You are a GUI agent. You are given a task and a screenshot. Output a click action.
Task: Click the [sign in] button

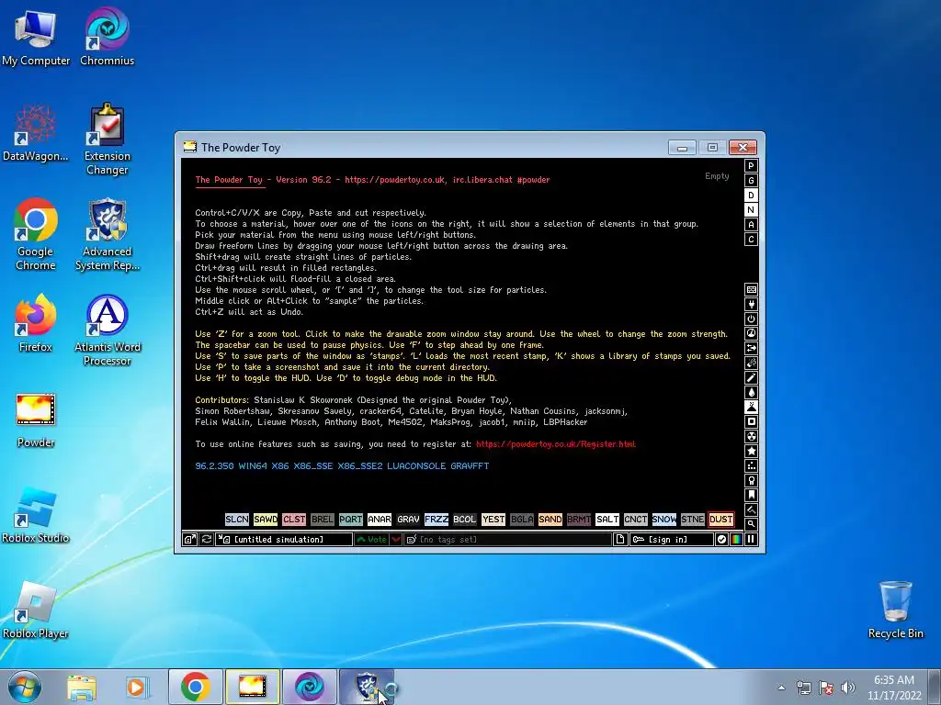coord(672,540)
